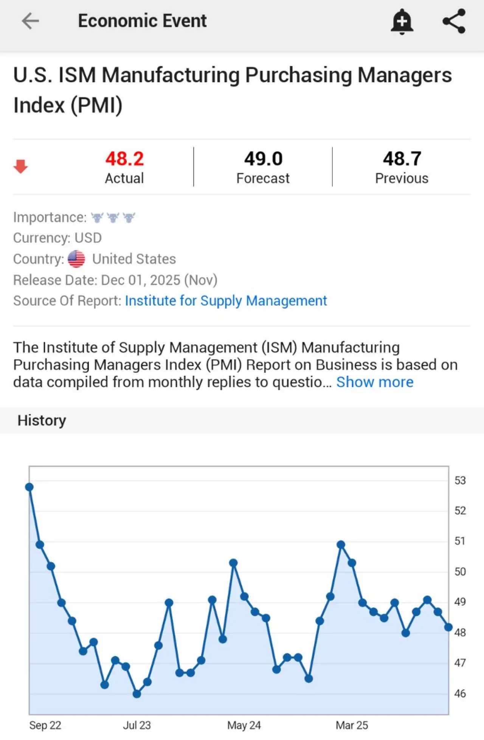Tap the first bull importance icon

coord(97,218)
